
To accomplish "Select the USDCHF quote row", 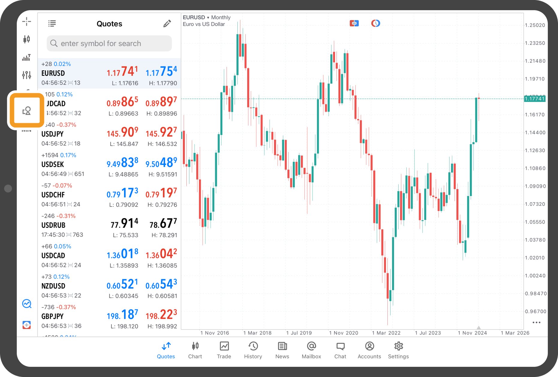I will click(109, 195).
